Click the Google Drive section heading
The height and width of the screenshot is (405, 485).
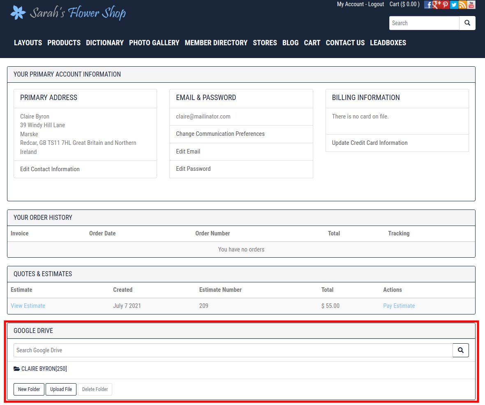click(33, 331)
